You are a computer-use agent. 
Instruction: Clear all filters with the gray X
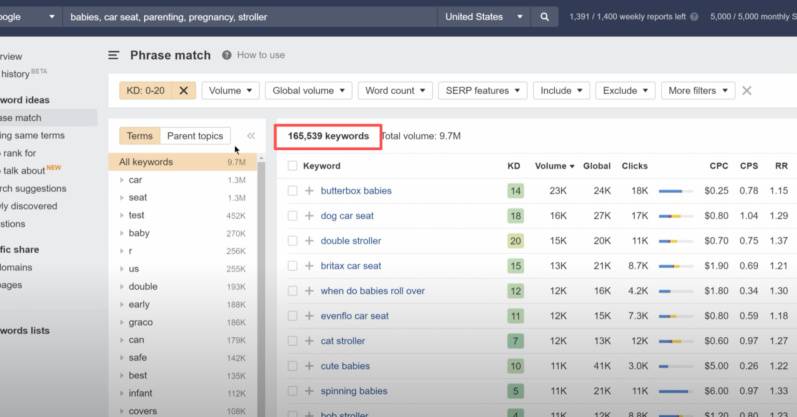[x=747, y=90]
